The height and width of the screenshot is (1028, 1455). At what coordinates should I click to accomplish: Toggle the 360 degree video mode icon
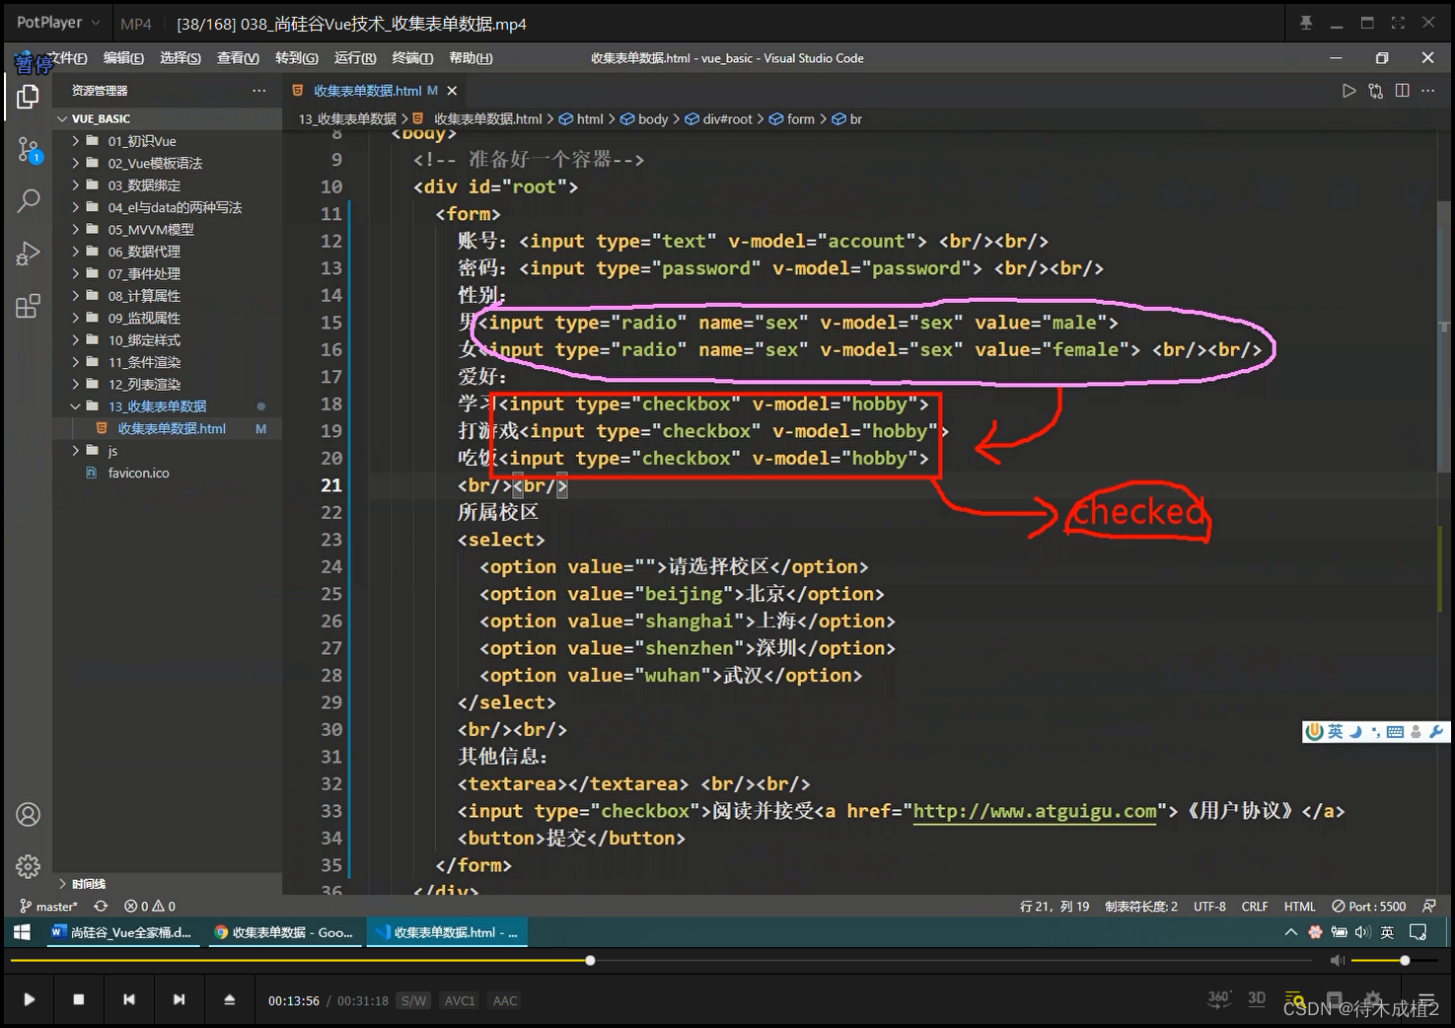(x=1219, y=998)
